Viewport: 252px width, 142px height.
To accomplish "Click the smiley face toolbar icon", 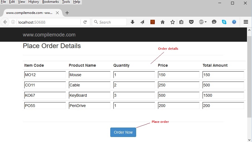I will 214,22.
